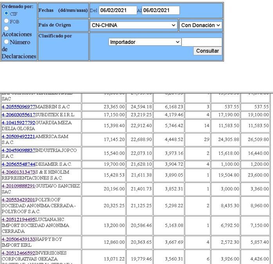This screenshot has width=273, height=264.
Task: Select the FOB radio button
Action: pyautogui.click(x=6, y=21)
